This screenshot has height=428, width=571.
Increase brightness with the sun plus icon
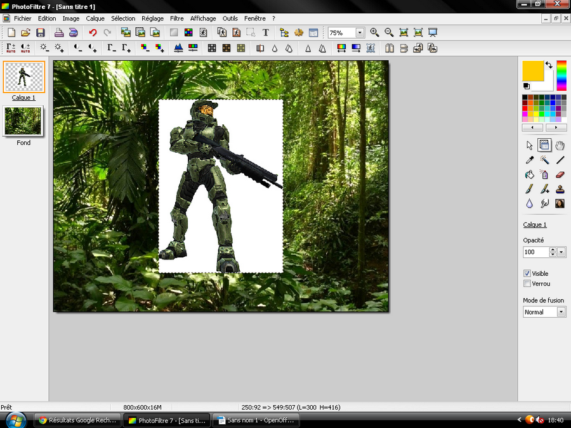[x=59, y=48]
